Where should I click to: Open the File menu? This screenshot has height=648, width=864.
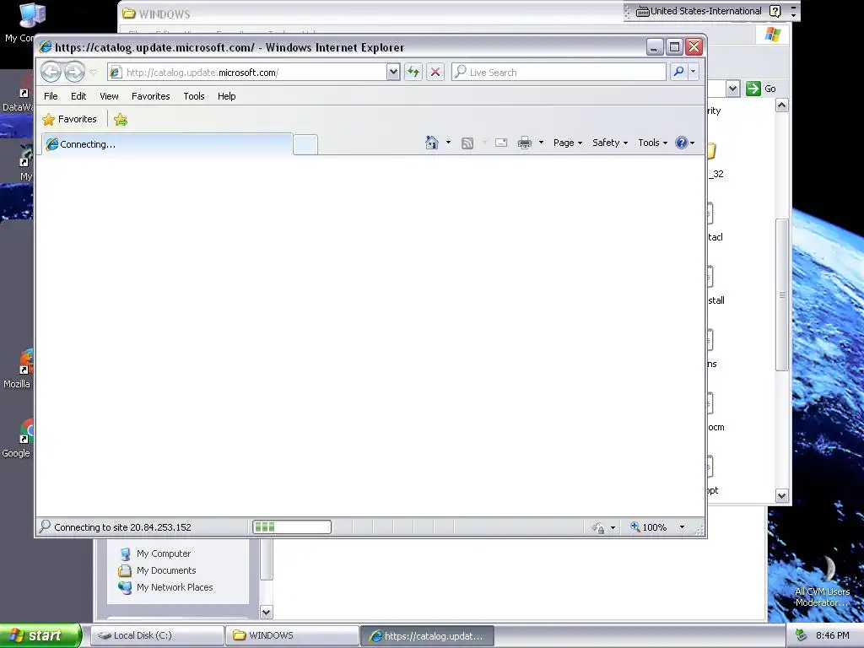(51, 96)
